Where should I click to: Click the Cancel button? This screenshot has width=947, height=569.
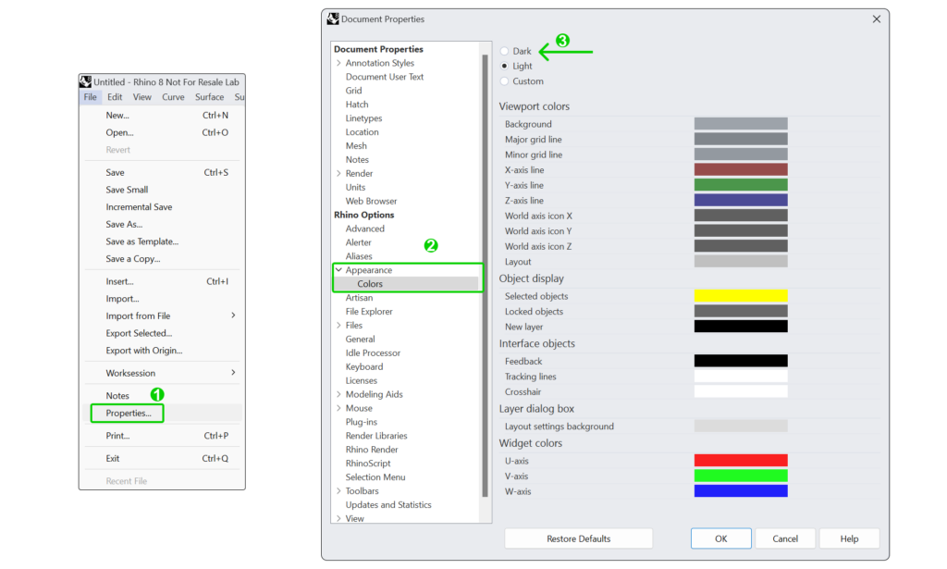pos(785,538)
